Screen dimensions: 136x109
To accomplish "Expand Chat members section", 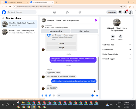I will click(117, 50).
